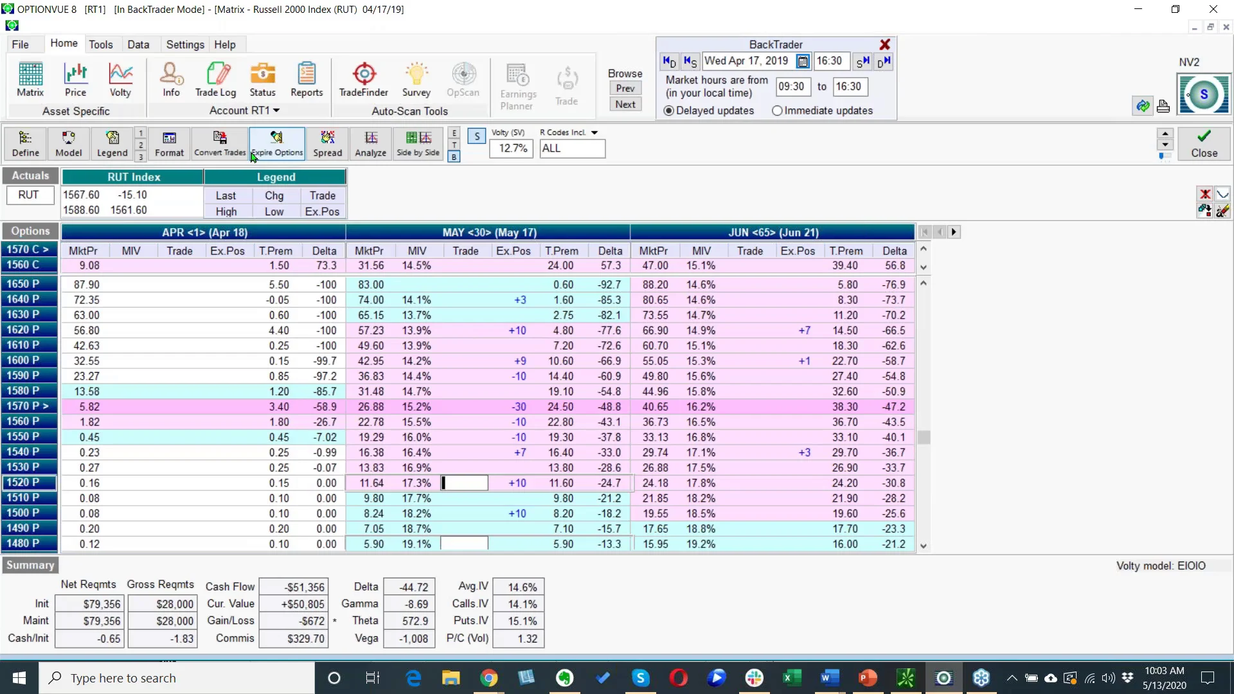Click the Volty (SV) 12.7% field
This screenshot has width=1234, height=694.
(512, 148)
